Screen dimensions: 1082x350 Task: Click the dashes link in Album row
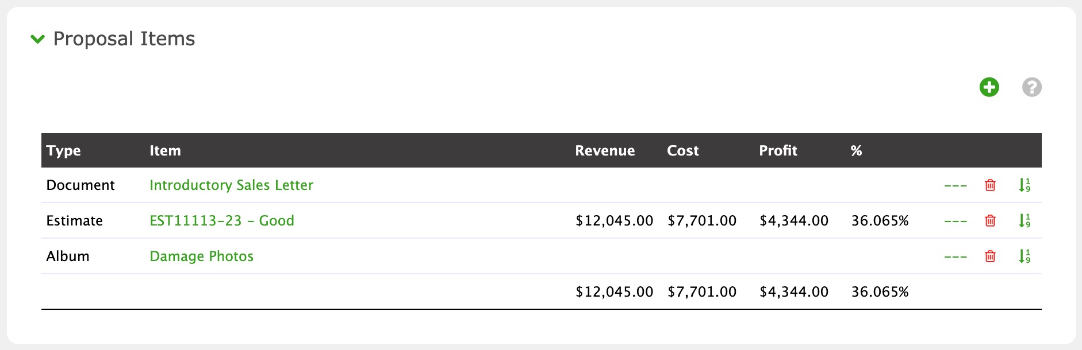tap(956, 257)
